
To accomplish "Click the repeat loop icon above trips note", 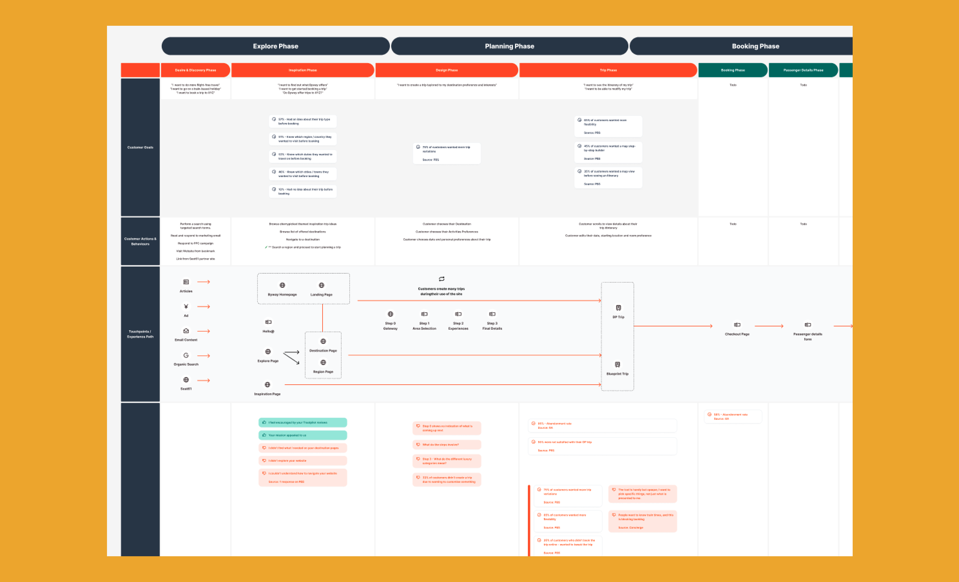I will pos(441,279).
